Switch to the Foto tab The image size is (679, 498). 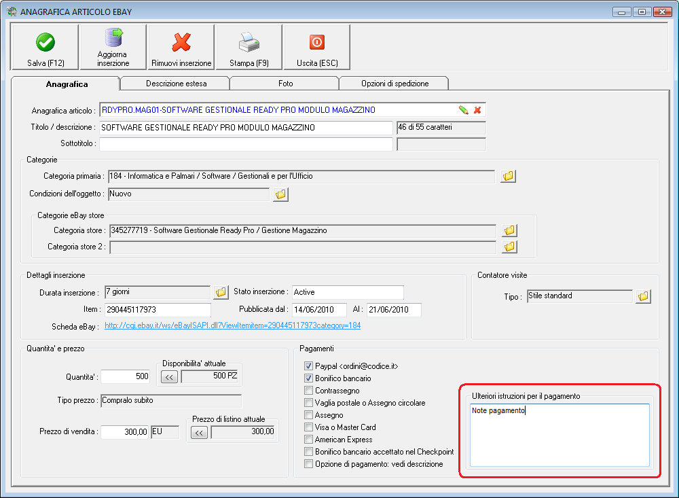coord(285,84)
